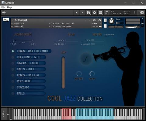Screen dimensions: 146x121
Task: Go to the next item arrow in toolbar
Action: (82, 13)
